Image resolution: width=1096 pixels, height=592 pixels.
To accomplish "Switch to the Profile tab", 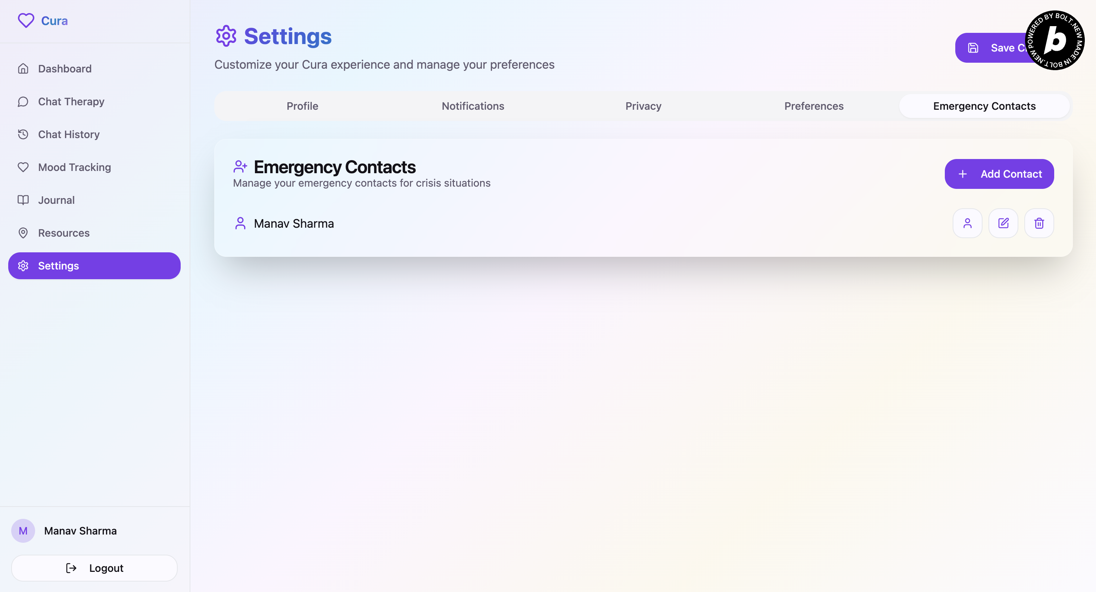I will click(302, 106).
